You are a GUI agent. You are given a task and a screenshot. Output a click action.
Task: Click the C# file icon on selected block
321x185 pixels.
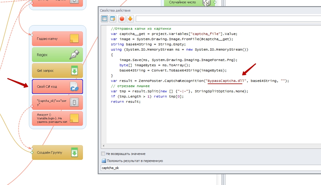(74, 87)
